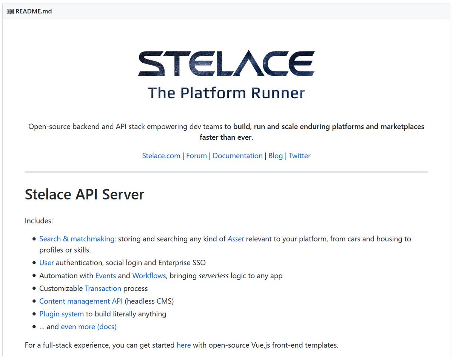Open the Asset link
The width and height of the screenshot is (453, 362).
click(x=236, y=239)
